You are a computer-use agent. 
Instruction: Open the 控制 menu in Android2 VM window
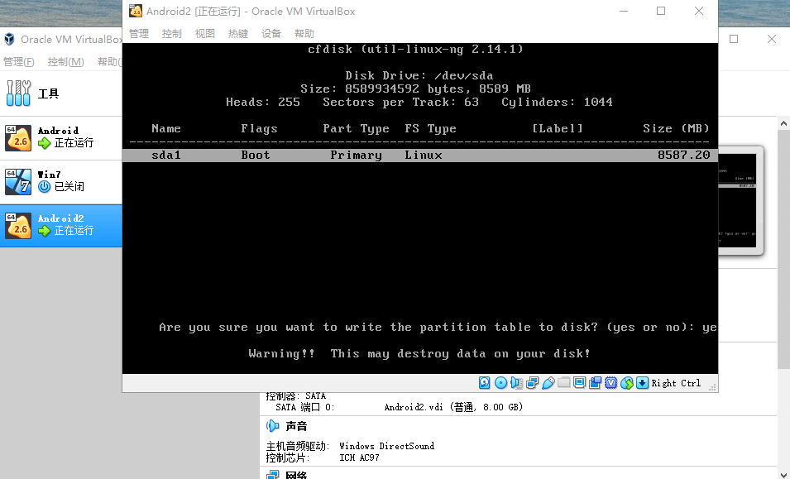click(172, 34)
